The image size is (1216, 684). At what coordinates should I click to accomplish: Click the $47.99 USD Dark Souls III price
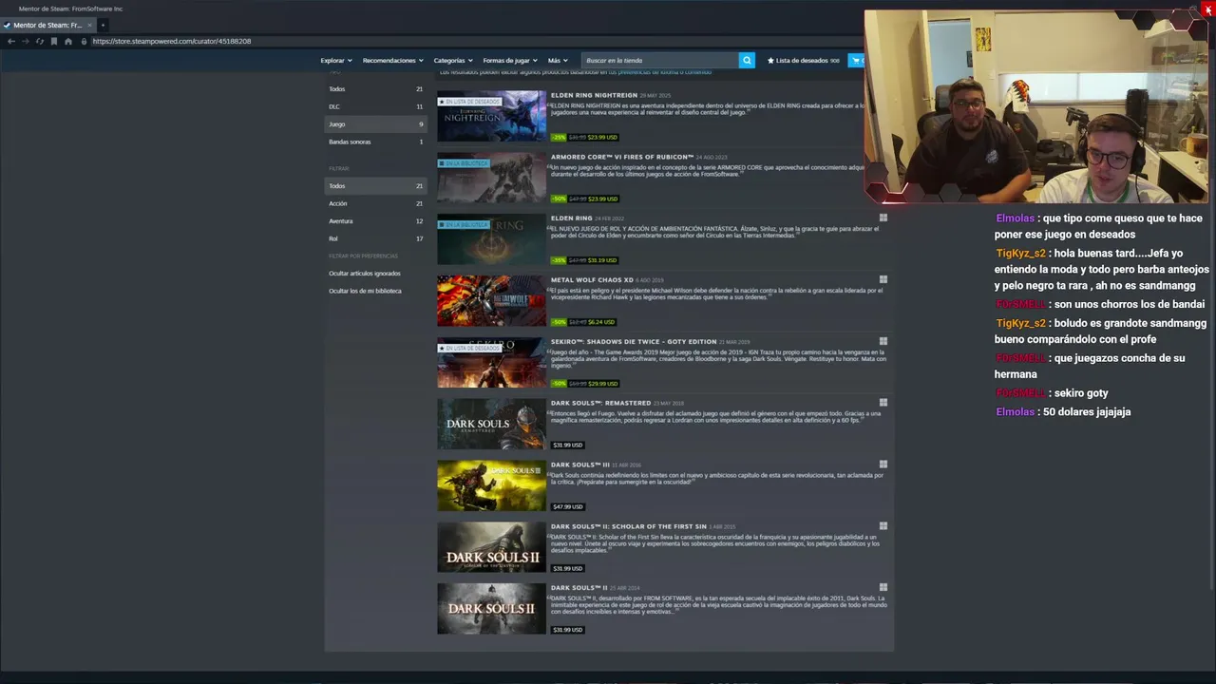coord(567,506)
